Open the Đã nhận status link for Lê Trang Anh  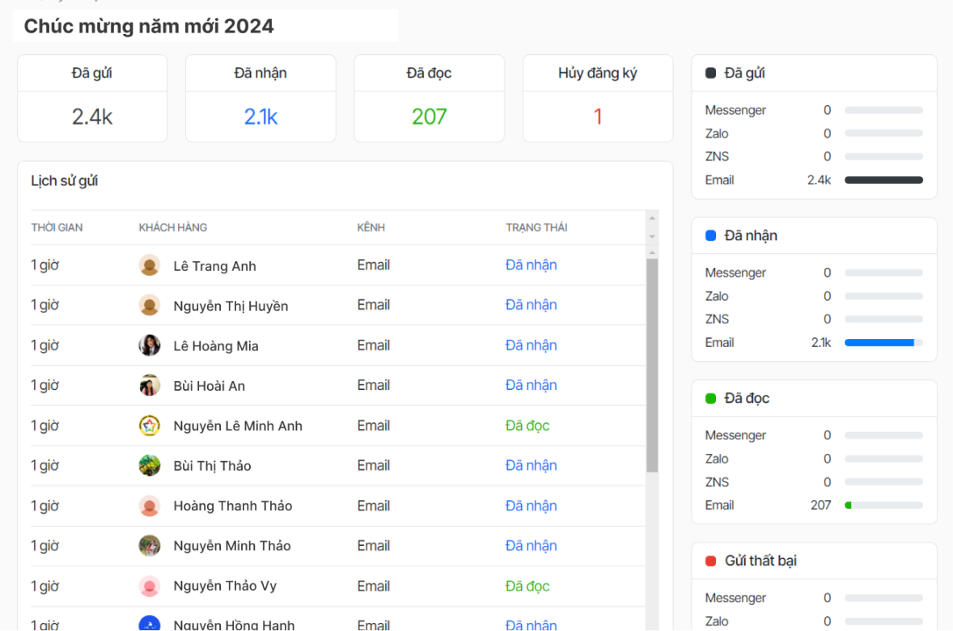point(531,265)
